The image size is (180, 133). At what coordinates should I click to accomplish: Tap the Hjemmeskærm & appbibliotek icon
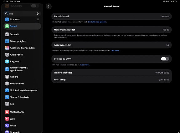pyautogui.click(x=7, y=69)
